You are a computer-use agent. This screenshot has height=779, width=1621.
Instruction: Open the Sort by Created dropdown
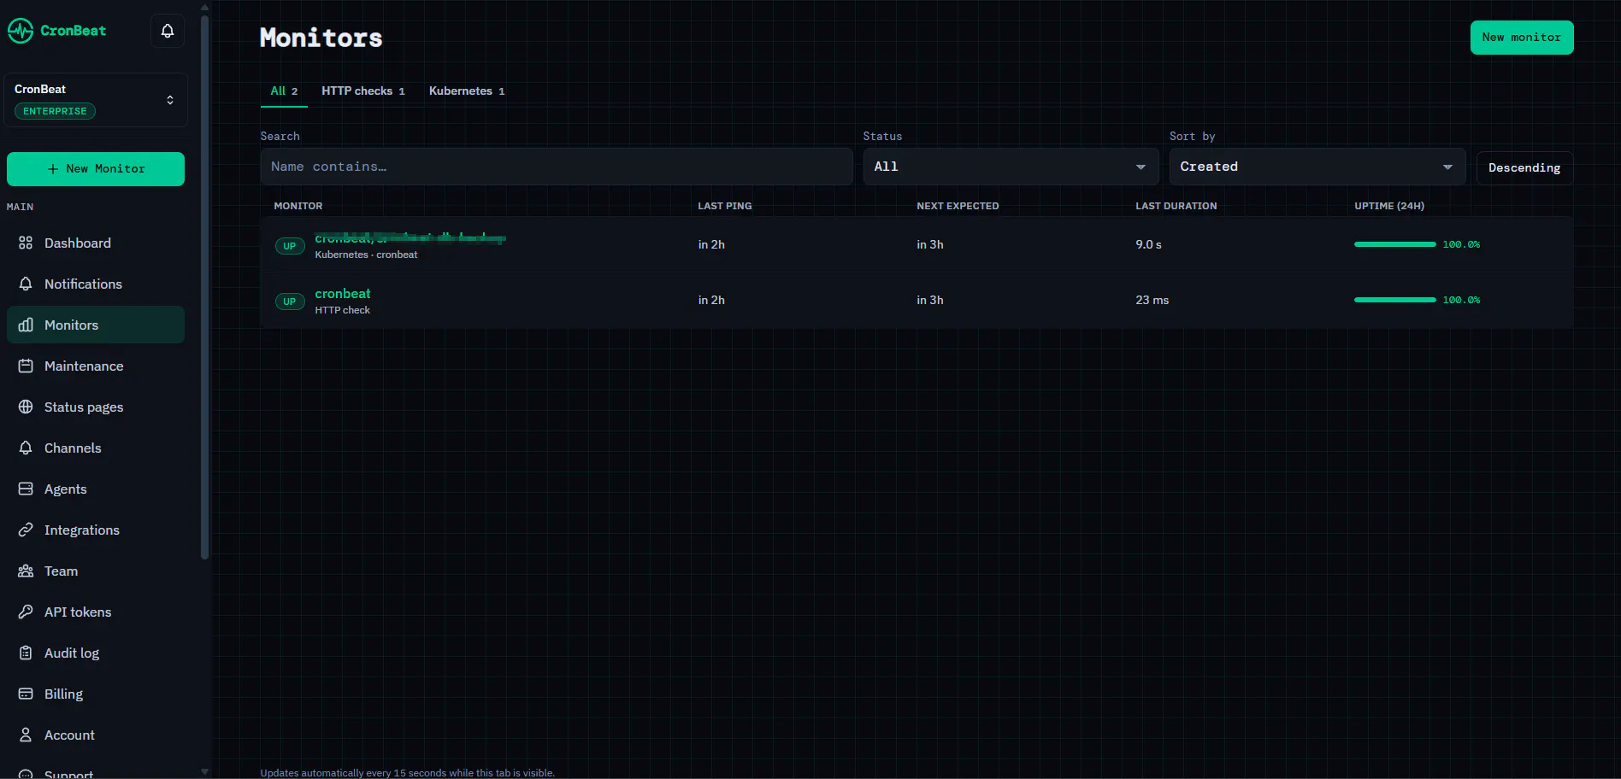(1317, 167)
